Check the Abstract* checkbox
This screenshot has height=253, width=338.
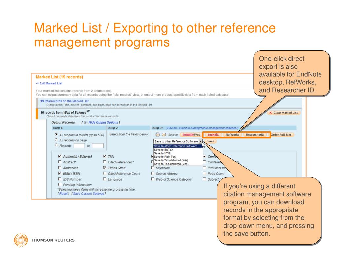pos(60,162)
